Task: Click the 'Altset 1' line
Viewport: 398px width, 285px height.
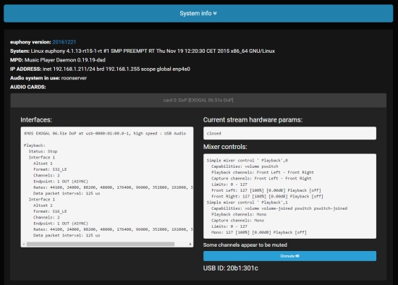Action: coord(43,163)
